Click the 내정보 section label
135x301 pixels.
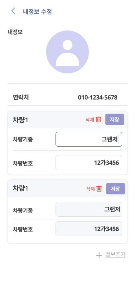pyautogui.click(x=15, y=32)
